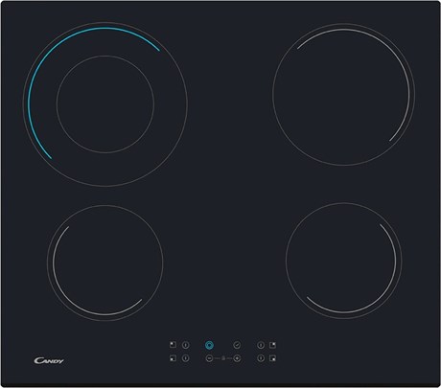Toggle the rear-right zone power button

261,345
